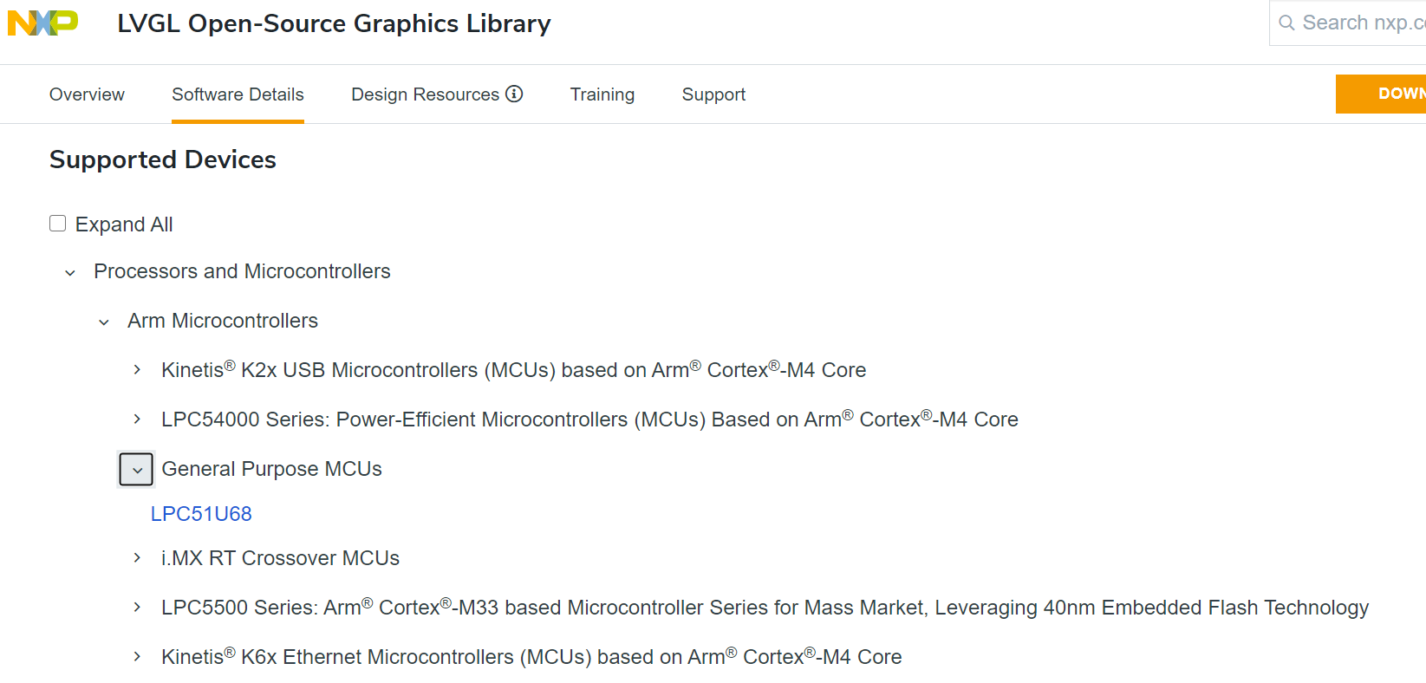This screenshot has width=1426, height=683.
Task: Open the LPC51U68 link
Action: (x=201, y=514)
